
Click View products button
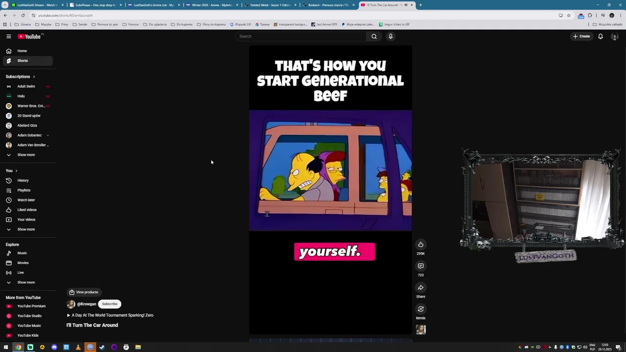pos(84,292)
